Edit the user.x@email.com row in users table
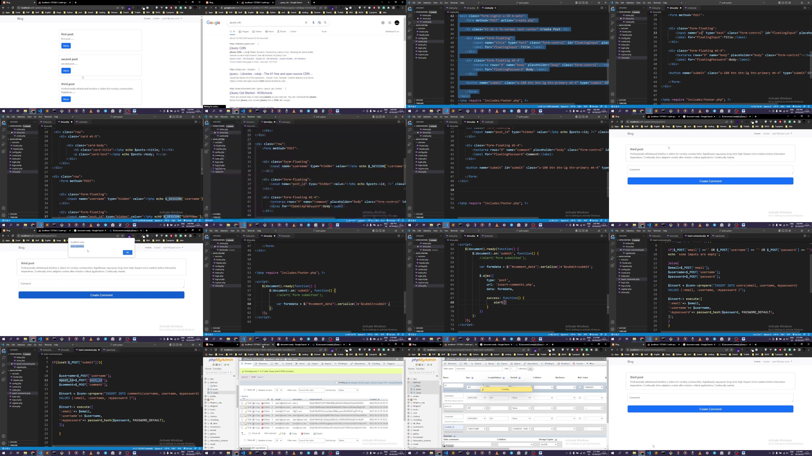This screenshot has width=812, height=456. [249, 403]
